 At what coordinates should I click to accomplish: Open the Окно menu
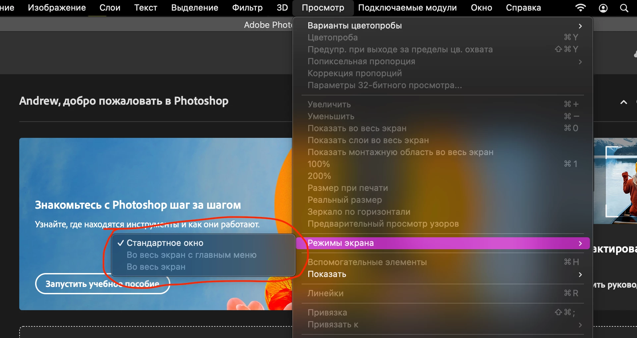tap(481, 8)
